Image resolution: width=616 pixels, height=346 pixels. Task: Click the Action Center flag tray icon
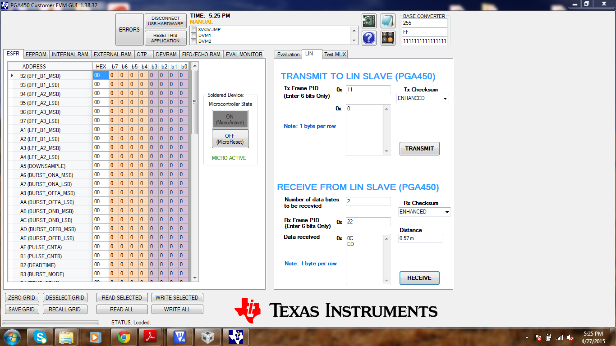[x=538, y=337]
